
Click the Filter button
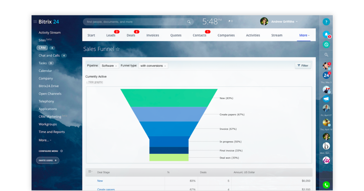[303, 66]
